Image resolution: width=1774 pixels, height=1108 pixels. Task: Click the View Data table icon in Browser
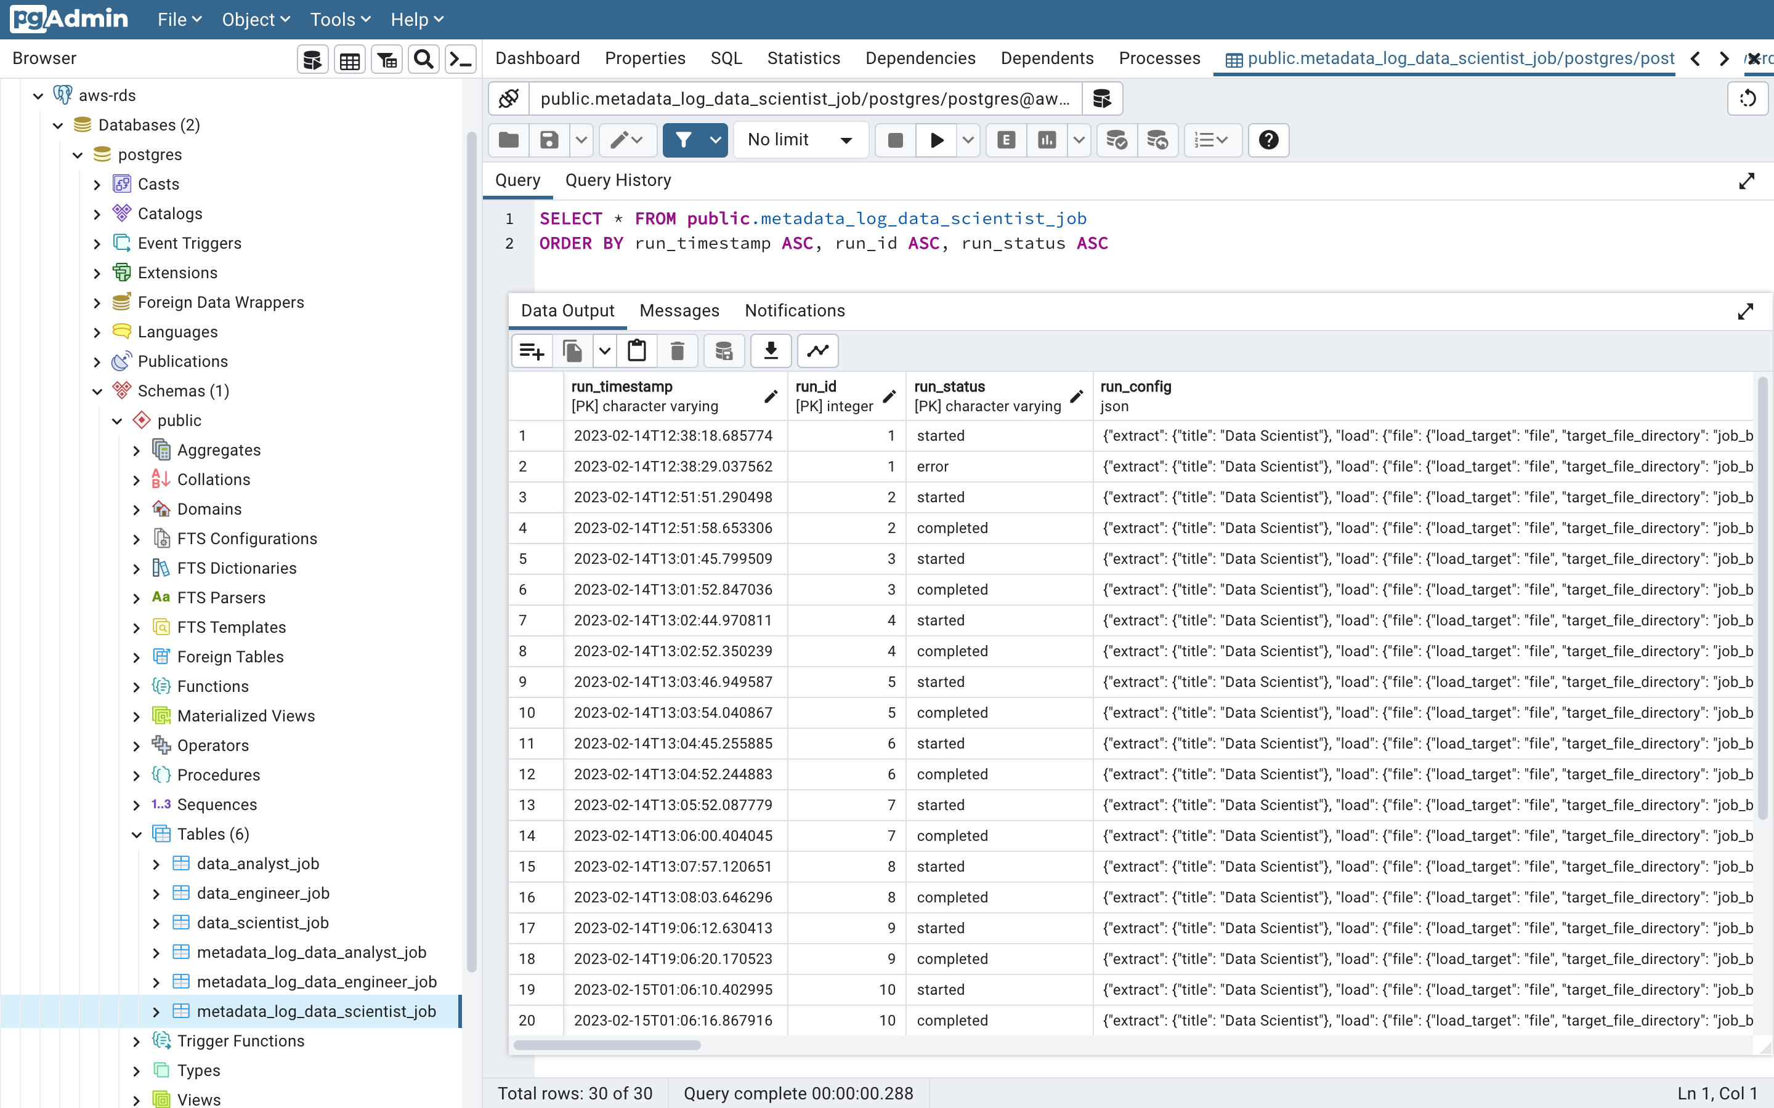350,59
